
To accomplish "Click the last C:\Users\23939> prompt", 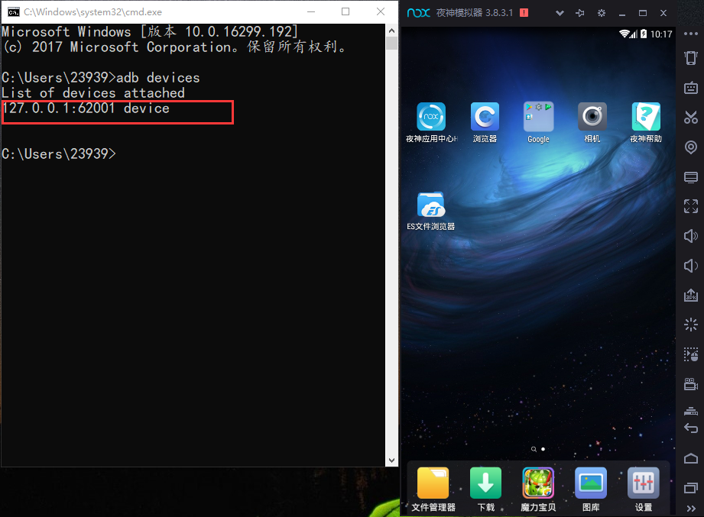I will coord(59,153).
